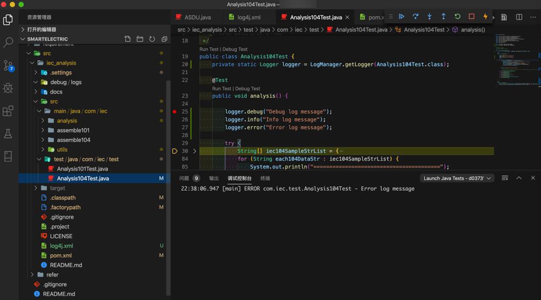Open the Extensions view in activity bar
The image size is (541, 300).
coord(8,111)
